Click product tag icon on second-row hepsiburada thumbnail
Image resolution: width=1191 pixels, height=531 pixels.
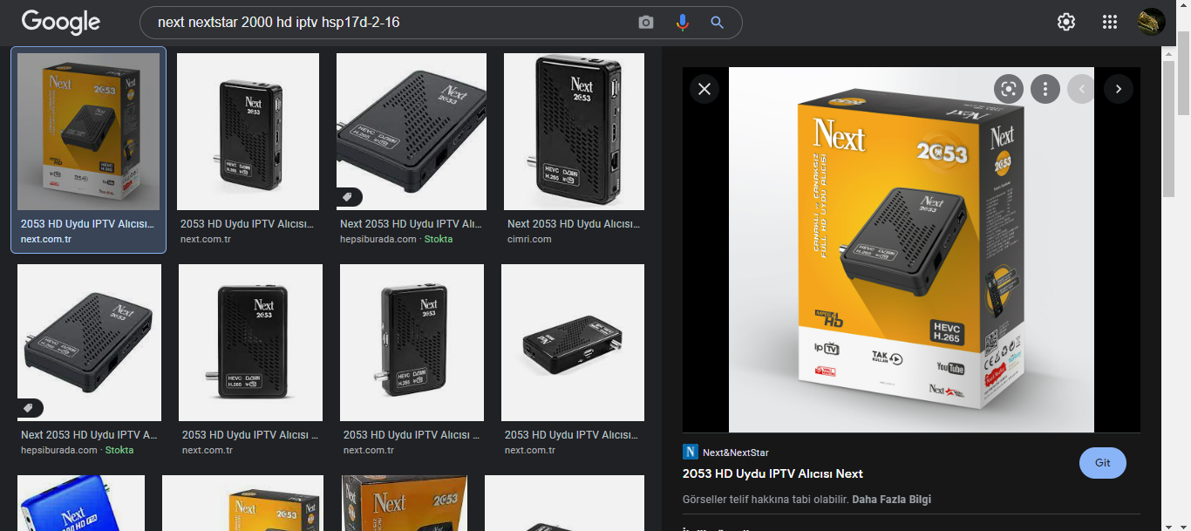(x=30, y=408)
